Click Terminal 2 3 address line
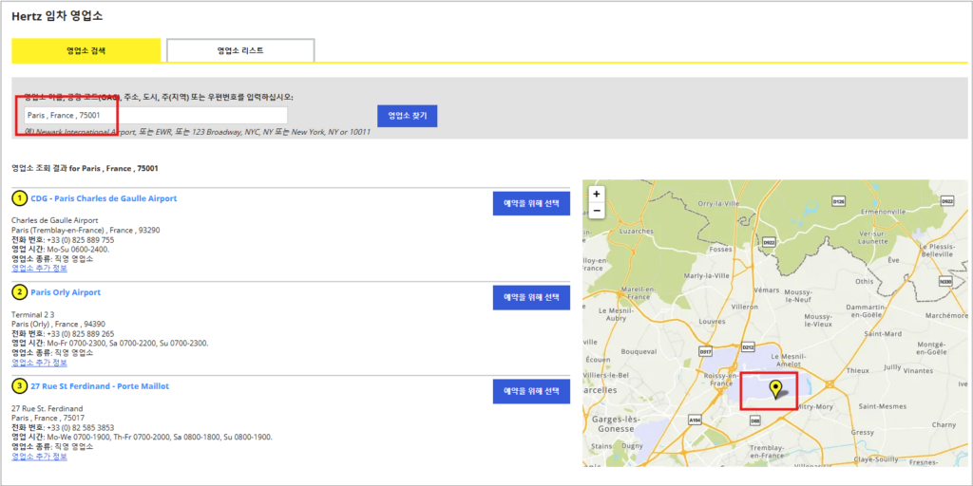973x486 pixels. tap(33, 315)
